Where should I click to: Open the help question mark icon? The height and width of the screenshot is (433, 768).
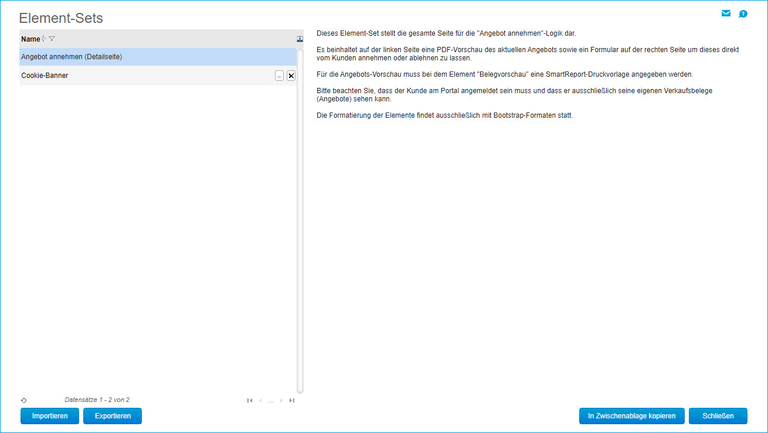[743, 14]
